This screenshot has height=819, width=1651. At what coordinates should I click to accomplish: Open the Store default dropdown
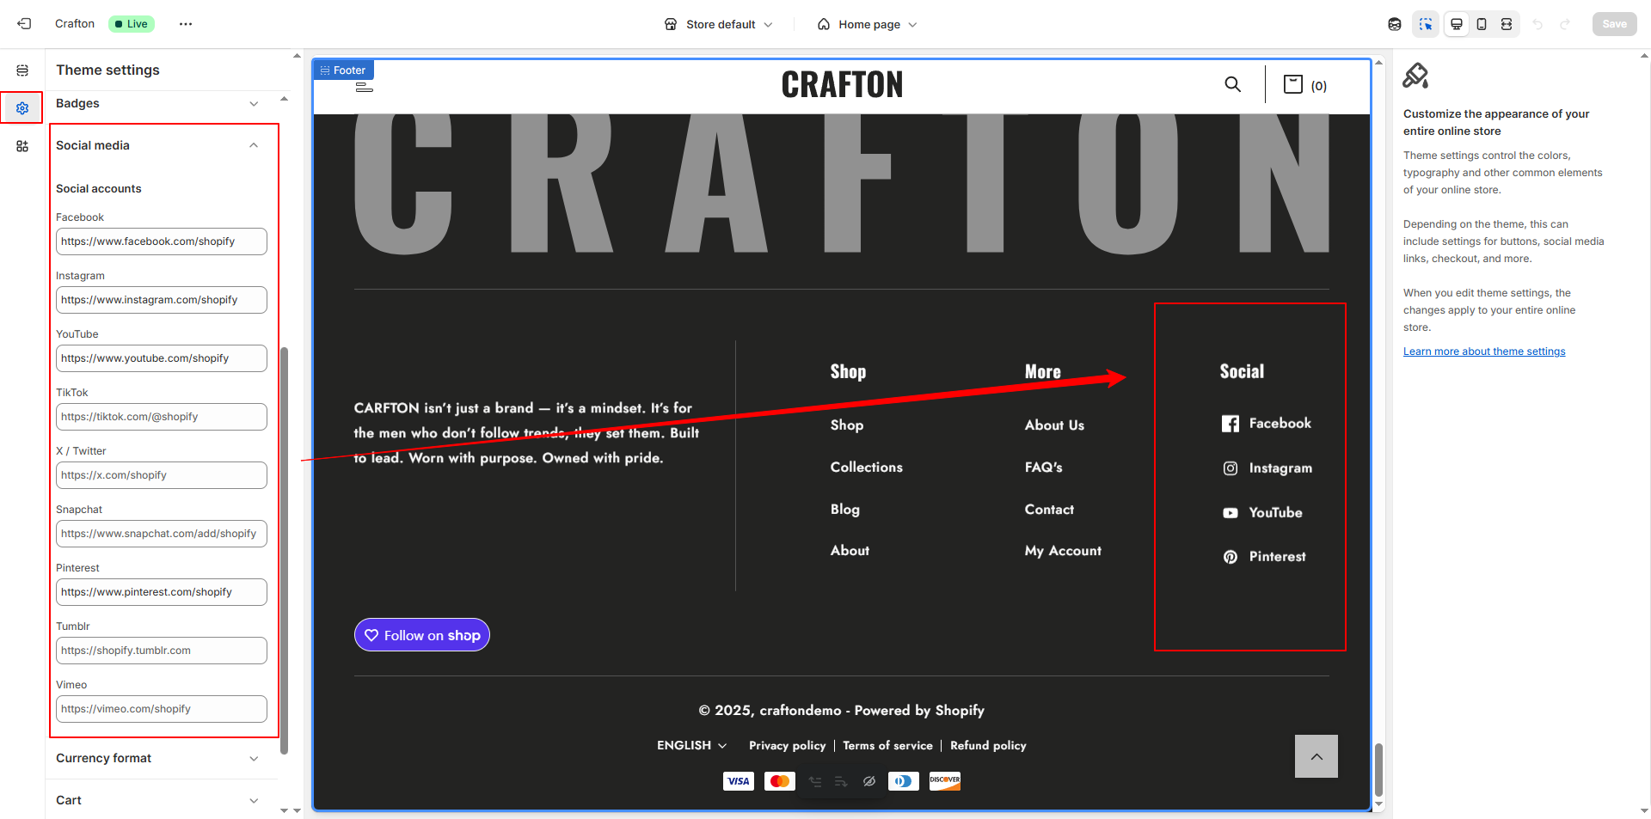point(719,24)
